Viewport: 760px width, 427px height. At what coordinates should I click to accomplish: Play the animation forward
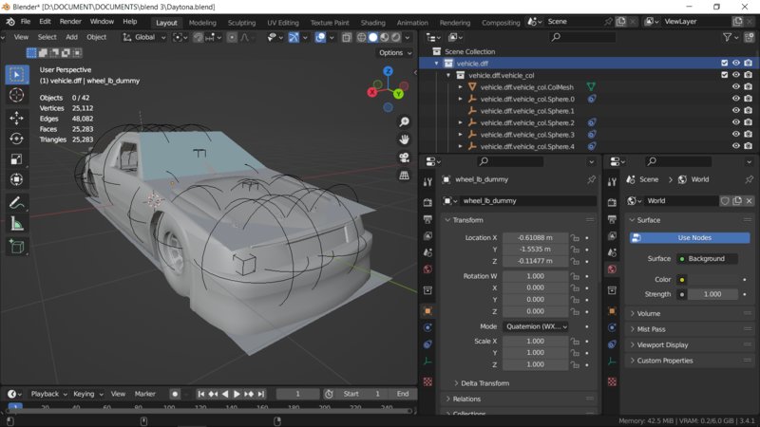[237, 394]
